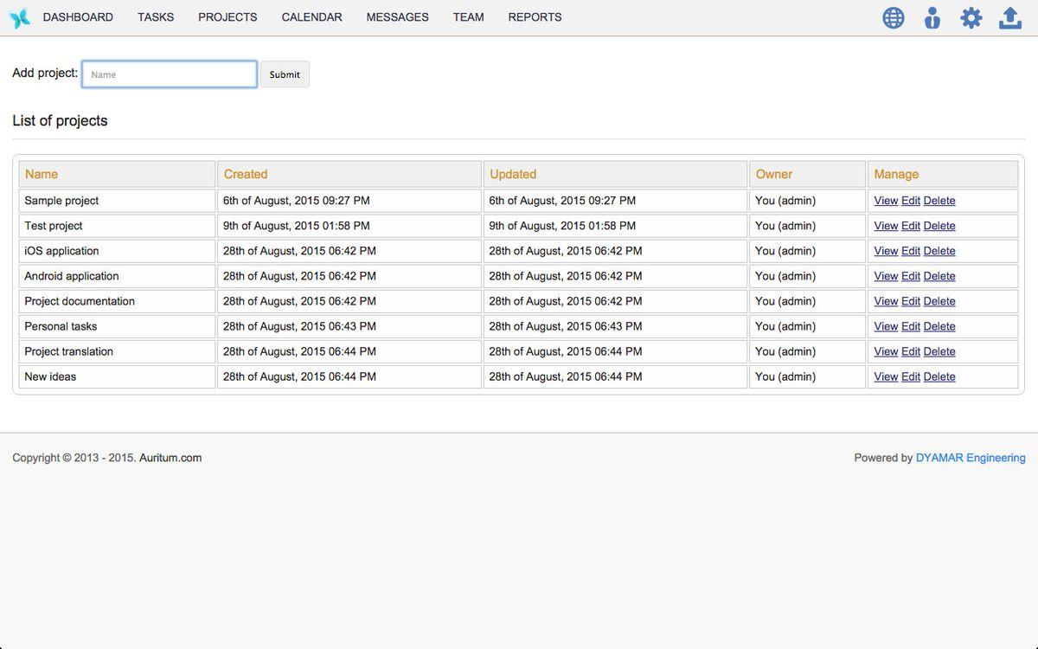Viewport: 1038px width, 649px height.
Task: Open the DYAMAR Engineering link
Action: click(x=971, y=458)
